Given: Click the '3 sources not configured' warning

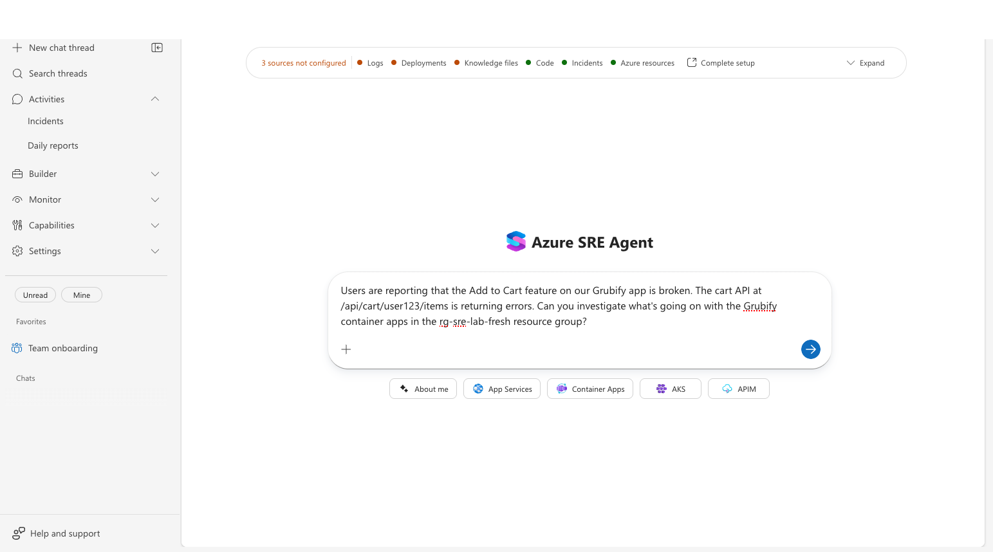Looking at the screenshot, I should 304,63.
